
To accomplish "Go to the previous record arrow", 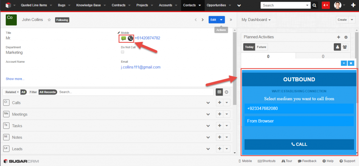I will (196, 20).
